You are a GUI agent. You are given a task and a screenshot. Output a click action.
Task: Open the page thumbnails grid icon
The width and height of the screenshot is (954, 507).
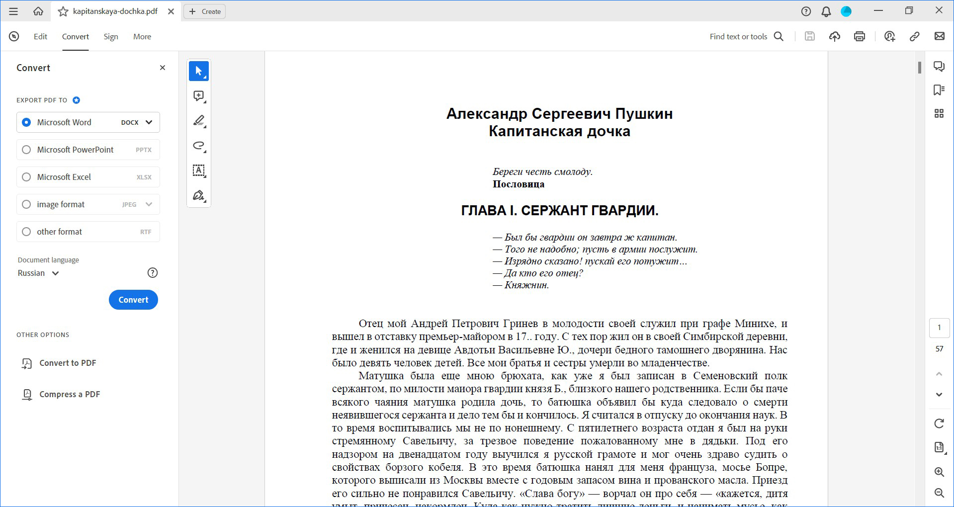(939, 114)
